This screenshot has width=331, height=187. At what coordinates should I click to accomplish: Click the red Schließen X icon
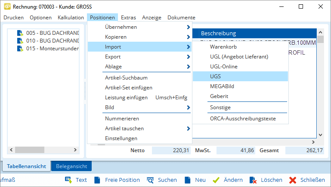[293, 180]
